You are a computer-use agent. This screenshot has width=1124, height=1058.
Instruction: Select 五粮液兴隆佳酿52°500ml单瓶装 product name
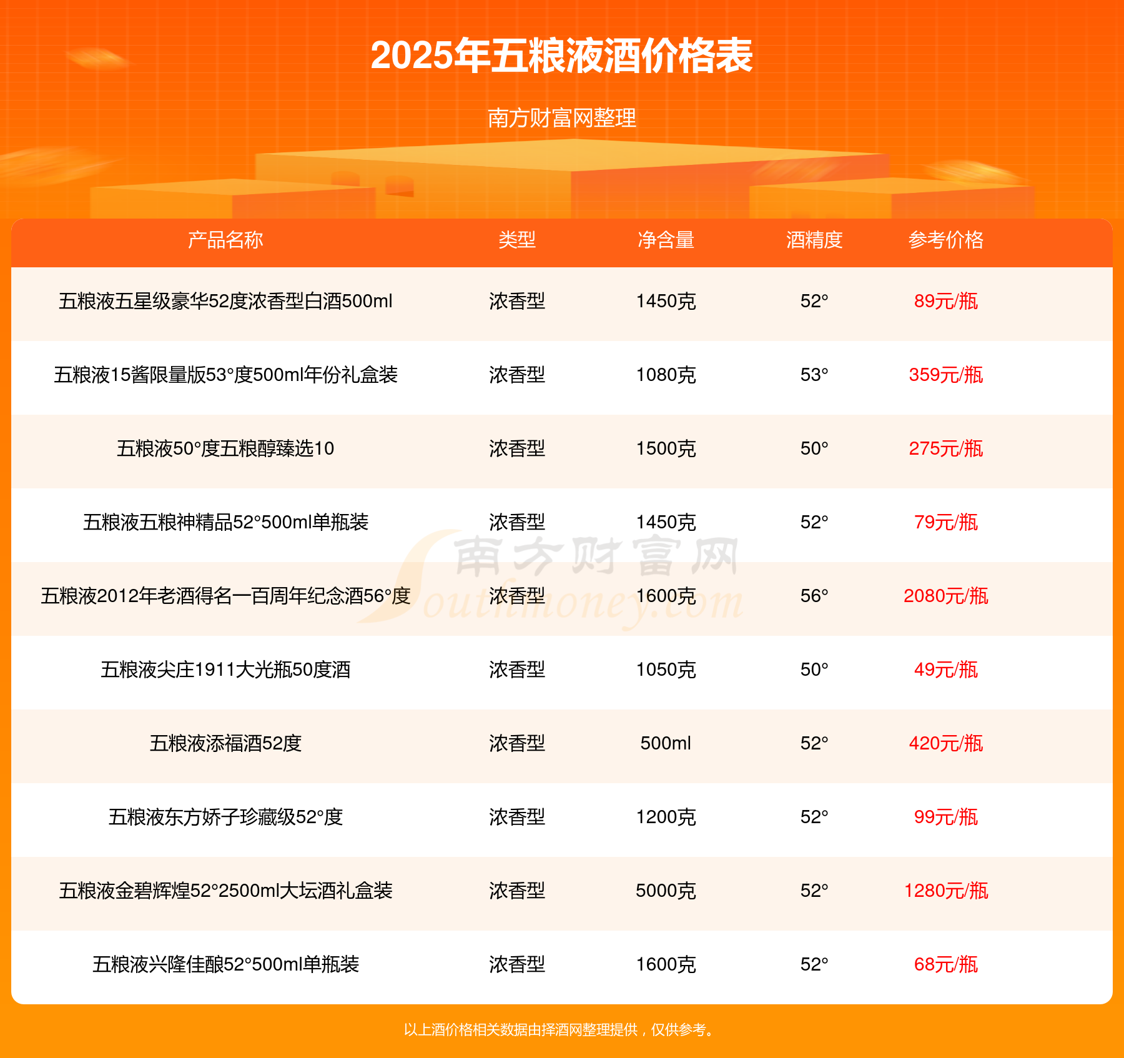tap(225, 964)
